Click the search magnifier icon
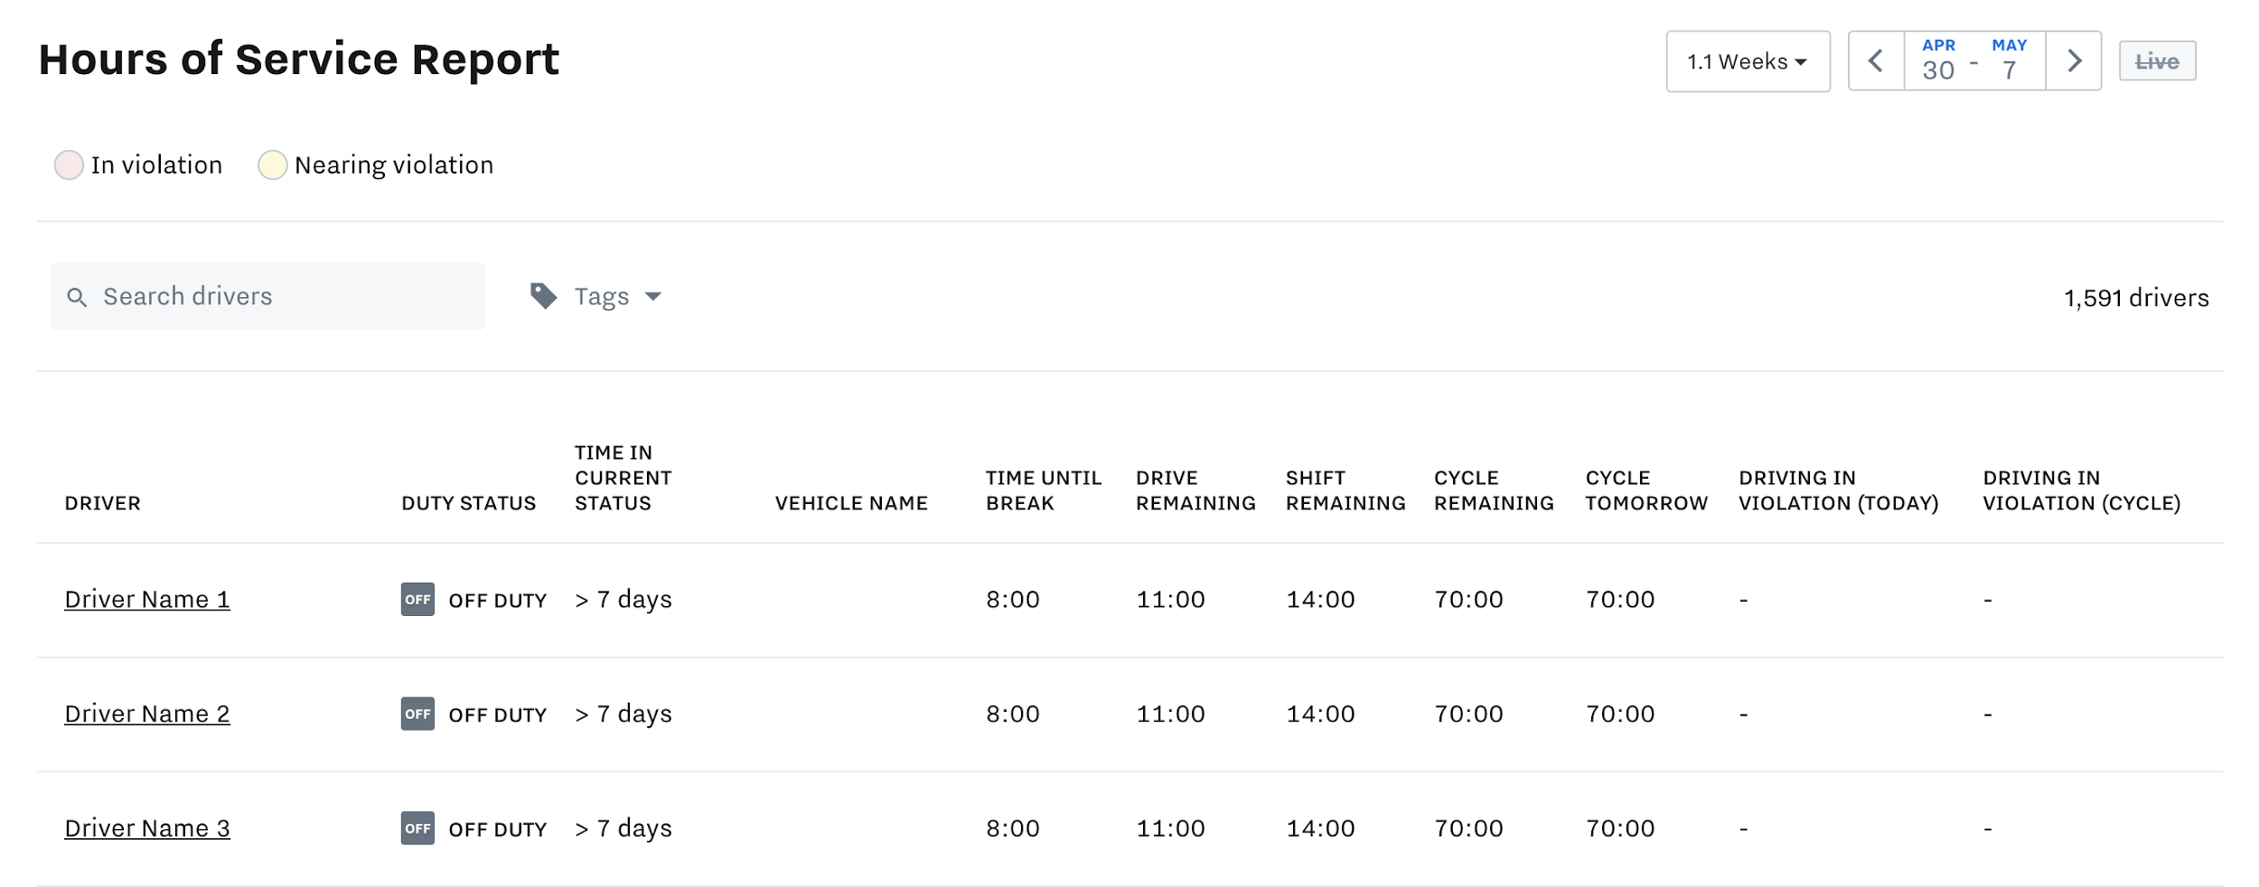 77,297
